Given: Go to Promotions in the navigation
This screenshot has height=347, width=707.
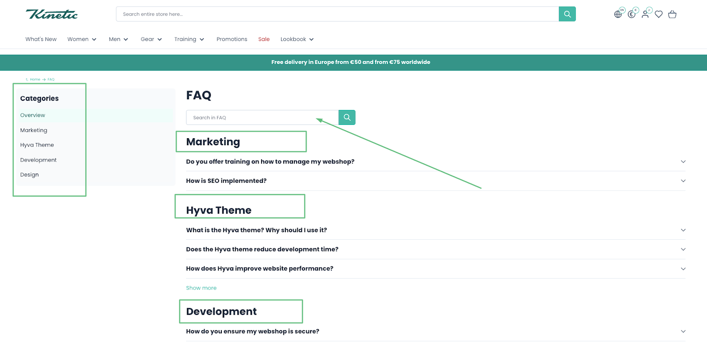Looking at the screenshot, I should [232, 39].
